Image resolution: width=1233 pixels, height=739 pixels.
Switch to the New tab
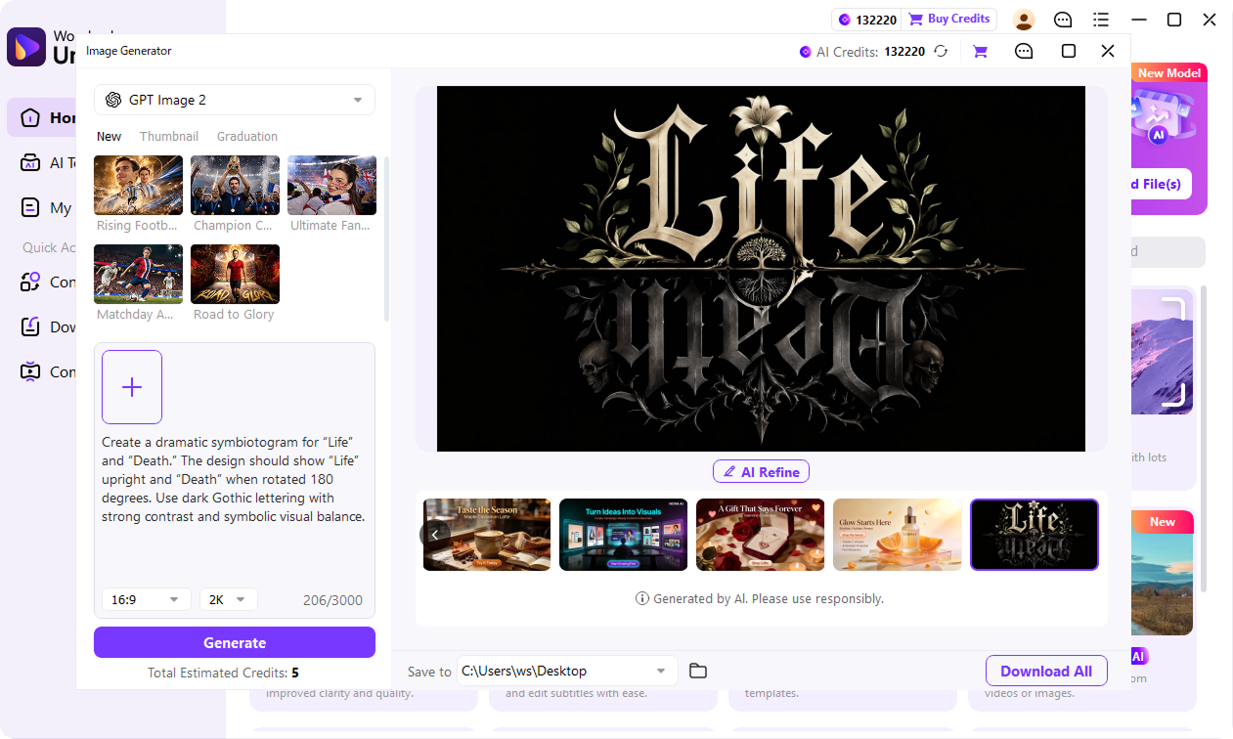(x=110, y=137)
